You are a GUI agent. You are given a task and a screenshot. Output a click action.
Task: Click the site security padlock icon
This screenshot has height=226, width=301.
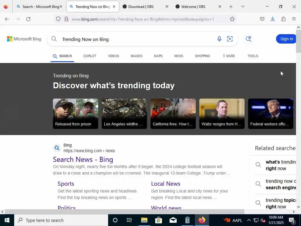[x=66, y=19]
